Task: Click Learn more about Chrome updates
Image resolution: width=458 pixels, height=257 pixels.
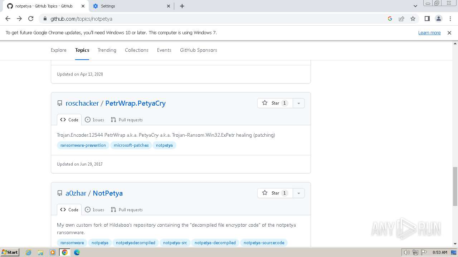Action: [x=429, y=32]
